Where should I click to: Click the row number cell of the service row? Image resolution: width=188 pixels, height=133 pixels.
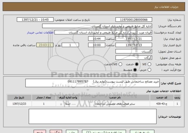(x=177, y=104)
